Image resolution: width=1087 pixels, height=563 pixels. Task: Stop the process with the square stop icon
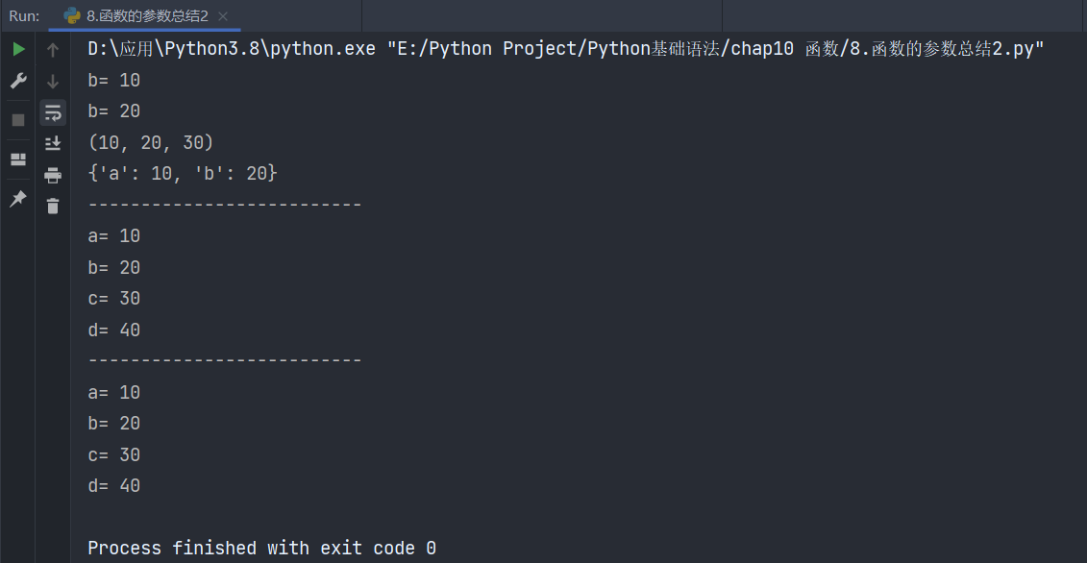tap(18, 120)
